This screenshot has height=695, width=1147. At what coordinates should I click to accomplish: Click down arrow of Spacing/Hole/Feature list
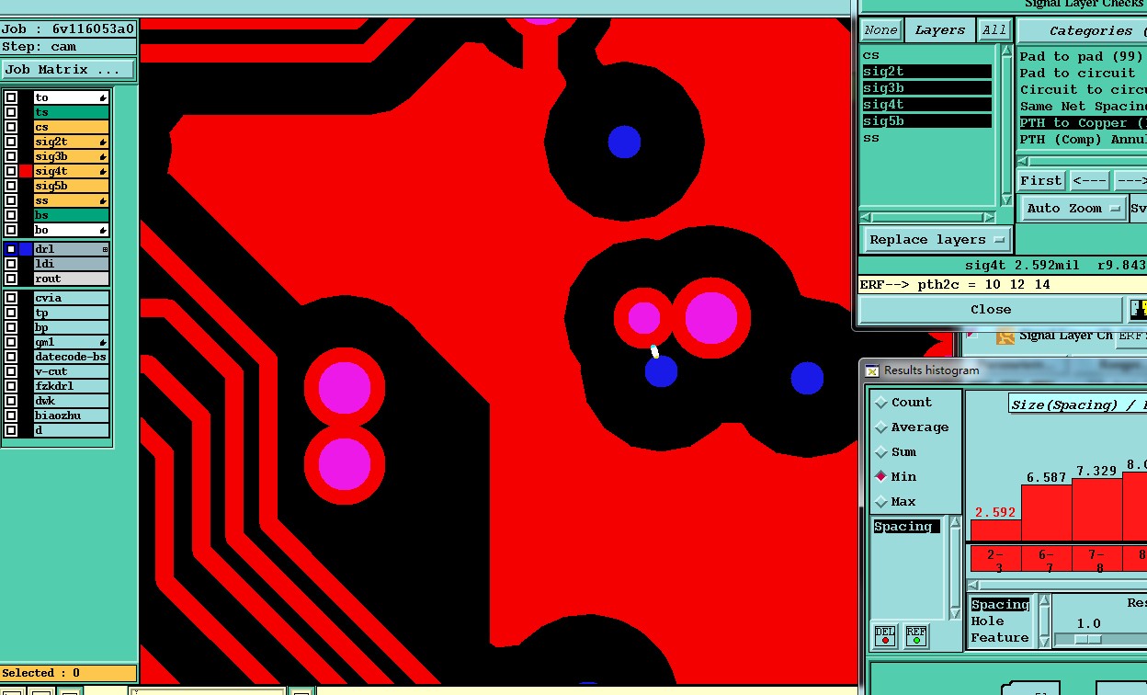(x=1043, y=641)
